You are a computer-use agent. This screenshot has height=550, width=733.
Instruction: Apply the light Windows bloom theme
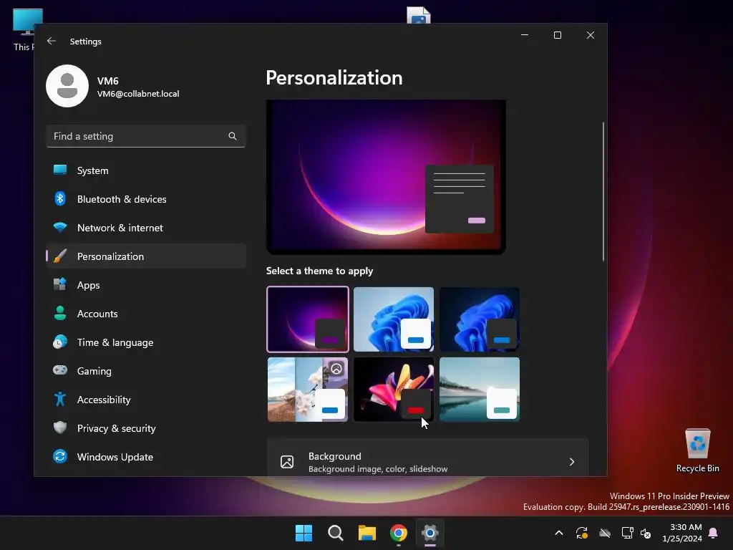pos(394,319)
